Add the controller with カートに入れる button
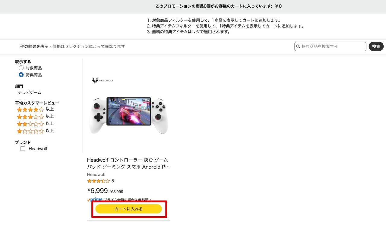The width and height of the screenshot is (386, 228). [x=129, y=209]
